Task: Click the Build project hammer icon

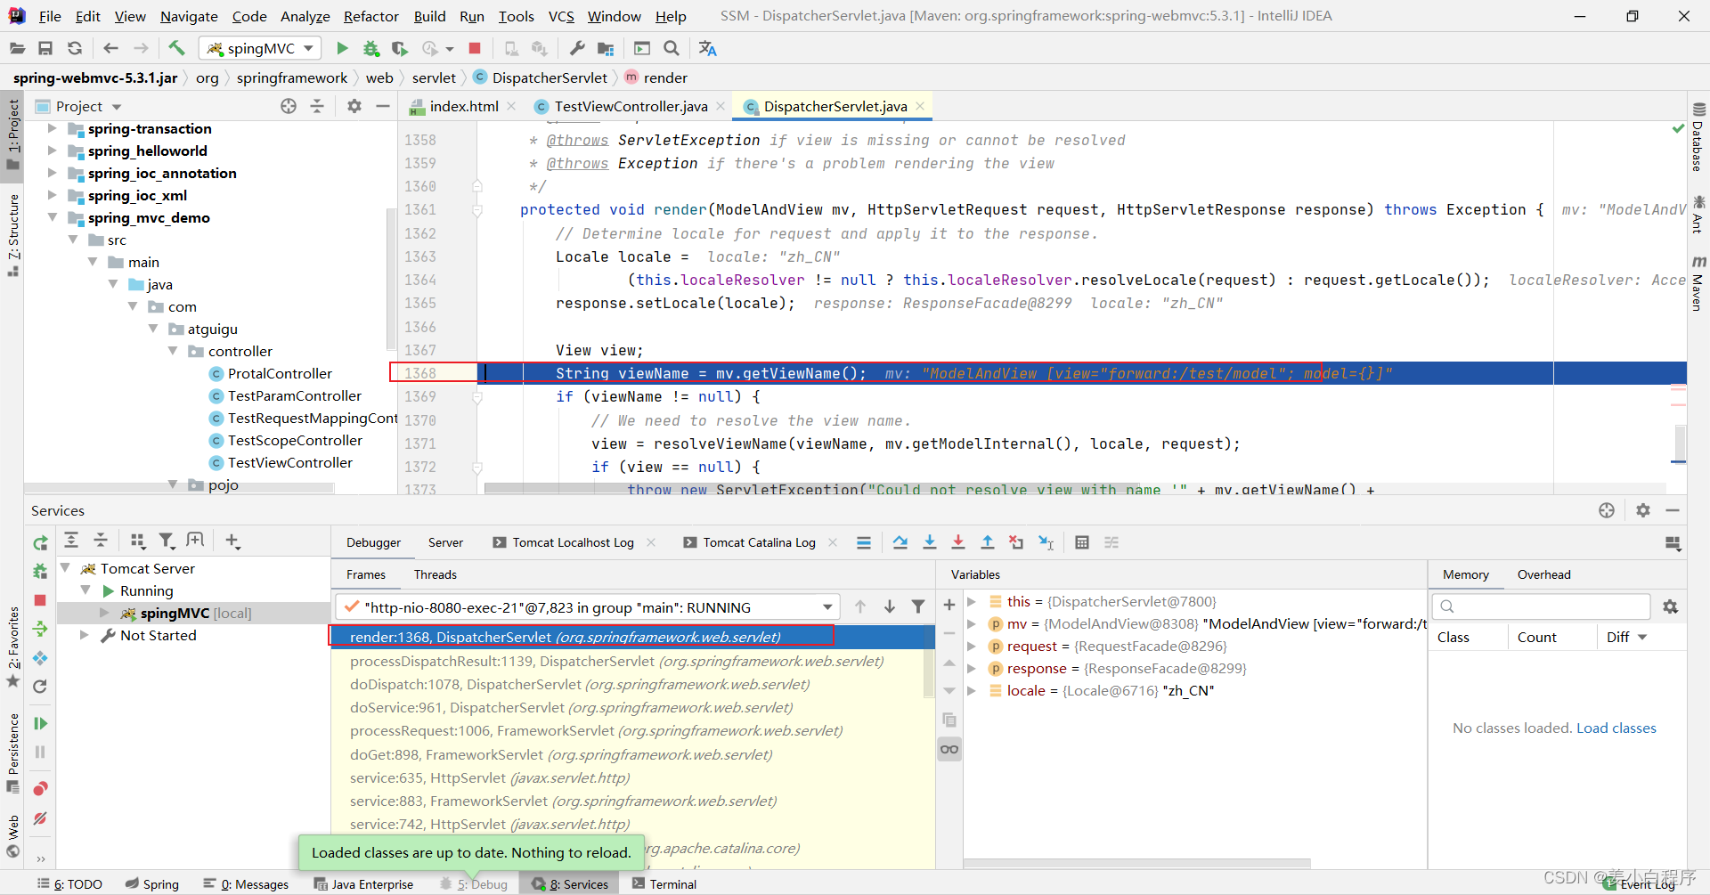Action: [x=176, y=48]
